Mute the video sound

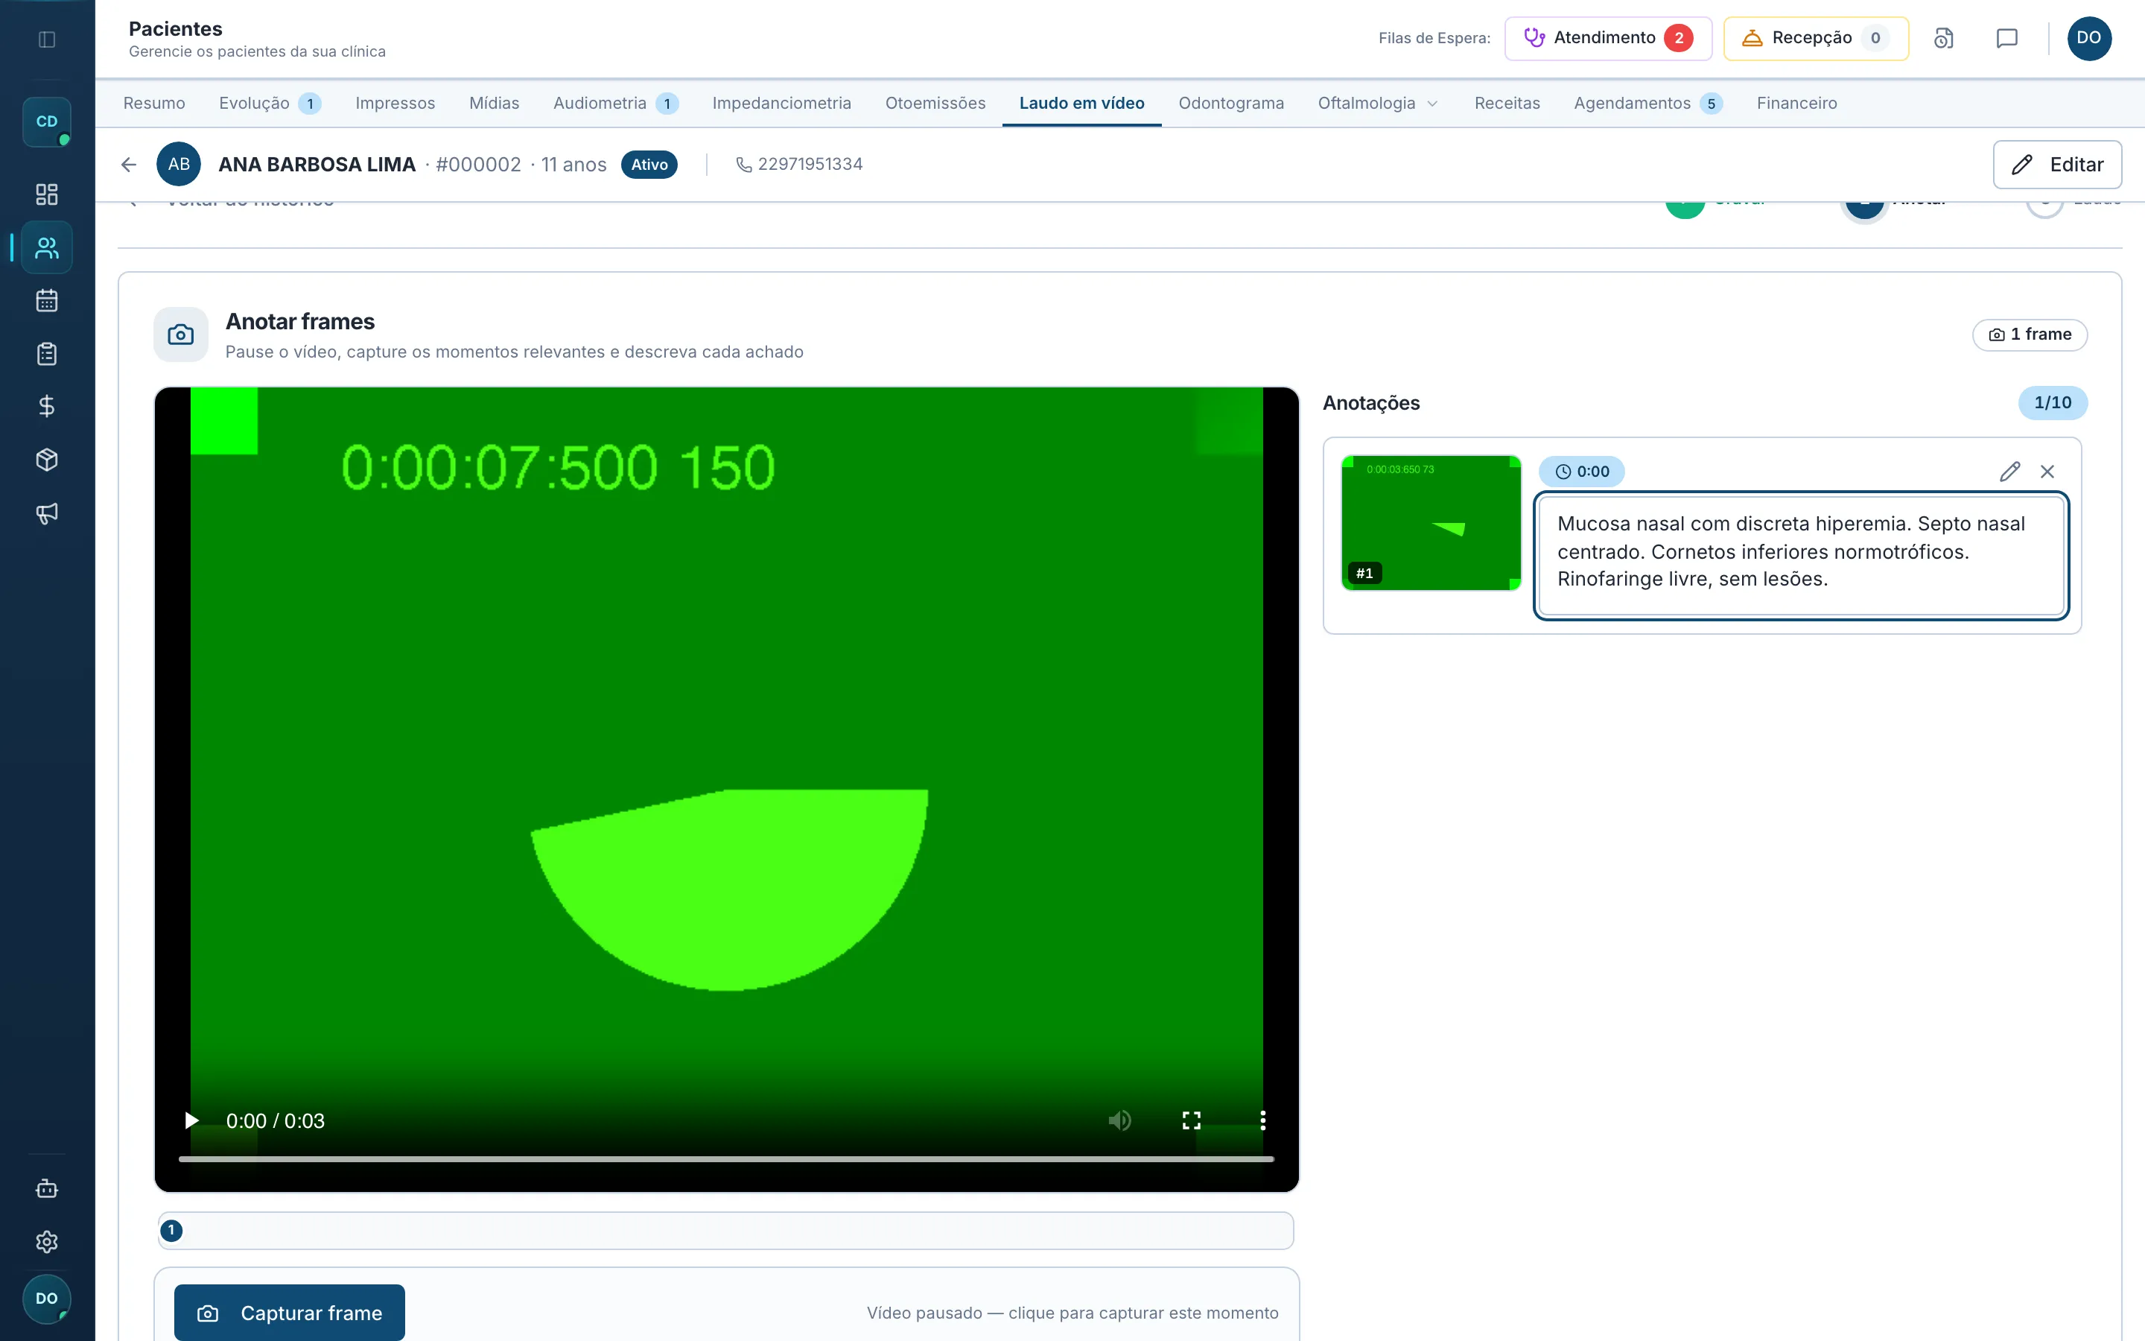pyautogui.click(x=1119, y=1120)
